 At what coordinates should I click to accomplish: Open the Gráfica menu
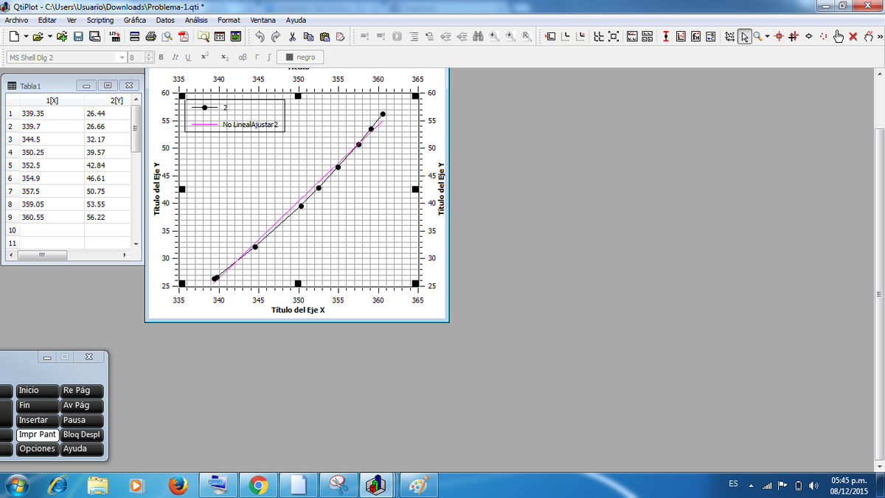(135, 20)
